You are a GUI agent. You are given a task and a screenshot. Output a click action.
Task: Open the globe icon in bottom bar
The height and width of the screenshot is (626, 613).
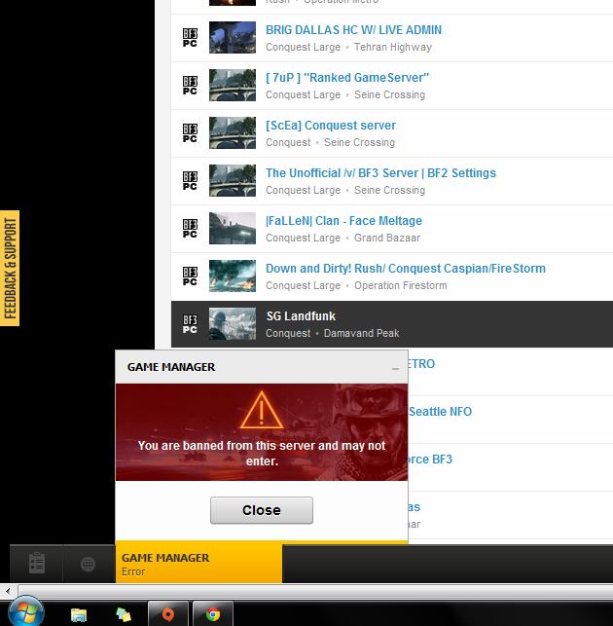(88, 564)
